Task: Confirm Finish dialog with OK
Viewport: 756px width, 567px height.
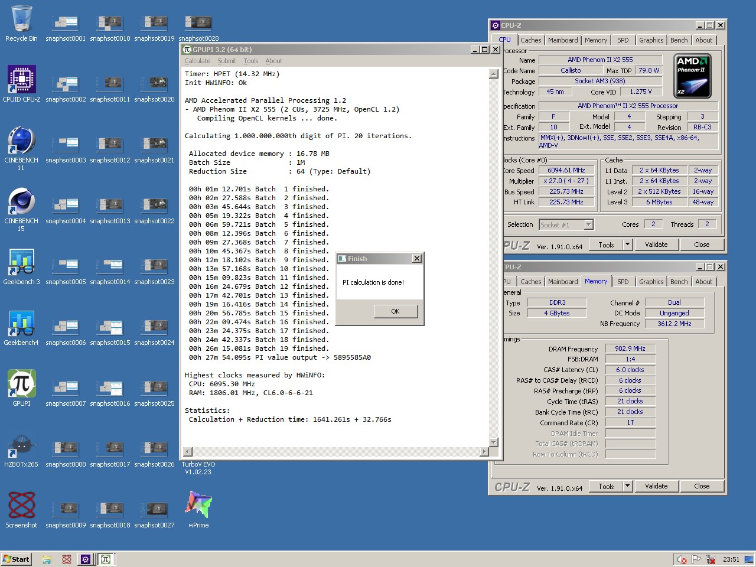Action: (395, 311)
